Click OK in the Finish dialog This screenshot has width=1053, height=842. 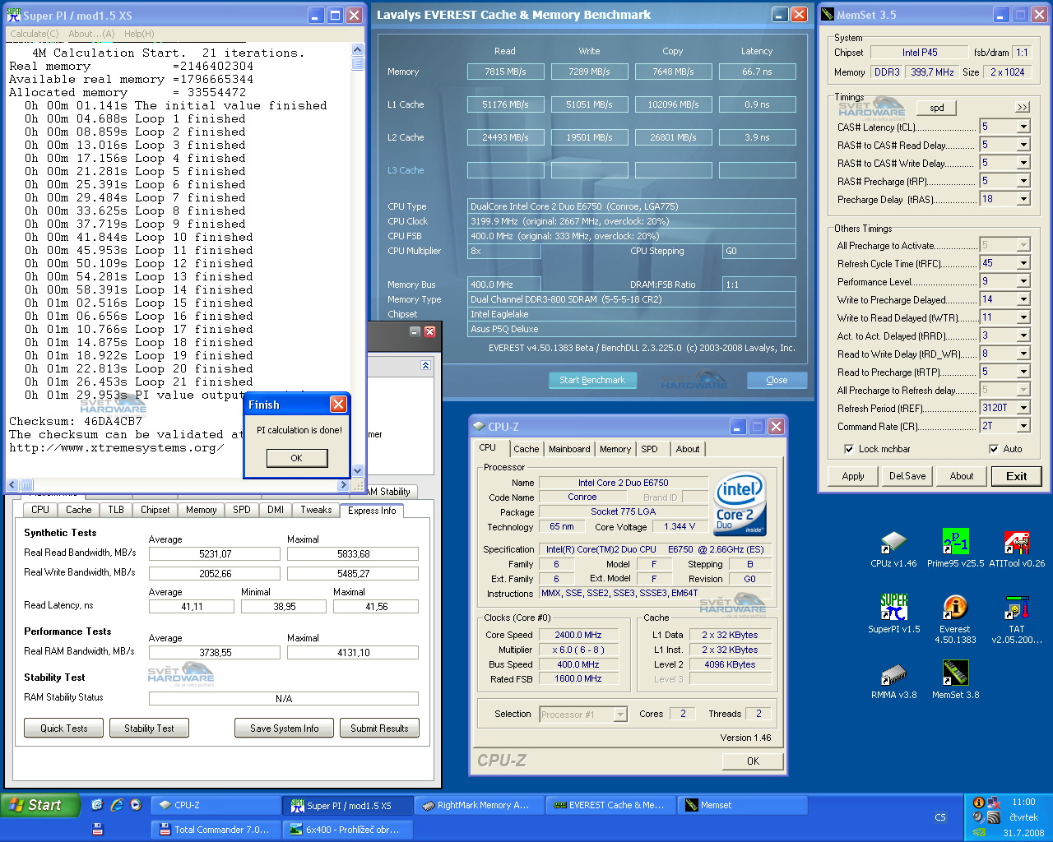point(296,458)
